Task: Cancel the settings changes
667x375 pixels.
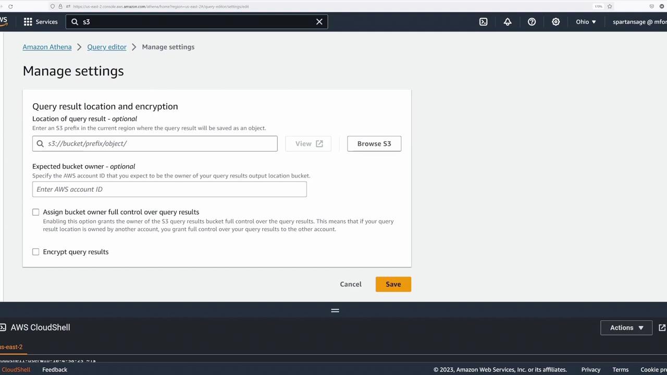Action: (x=351, y=284)
